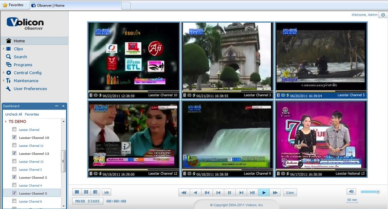Open the Search menu item

point(20,57)
